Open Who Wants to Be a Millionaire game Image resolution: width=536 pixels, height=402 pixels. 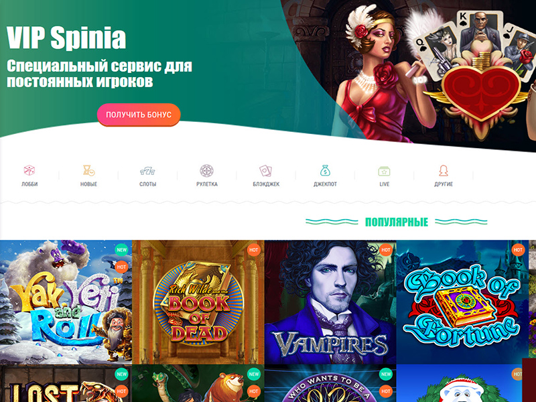tap(330, 383)
